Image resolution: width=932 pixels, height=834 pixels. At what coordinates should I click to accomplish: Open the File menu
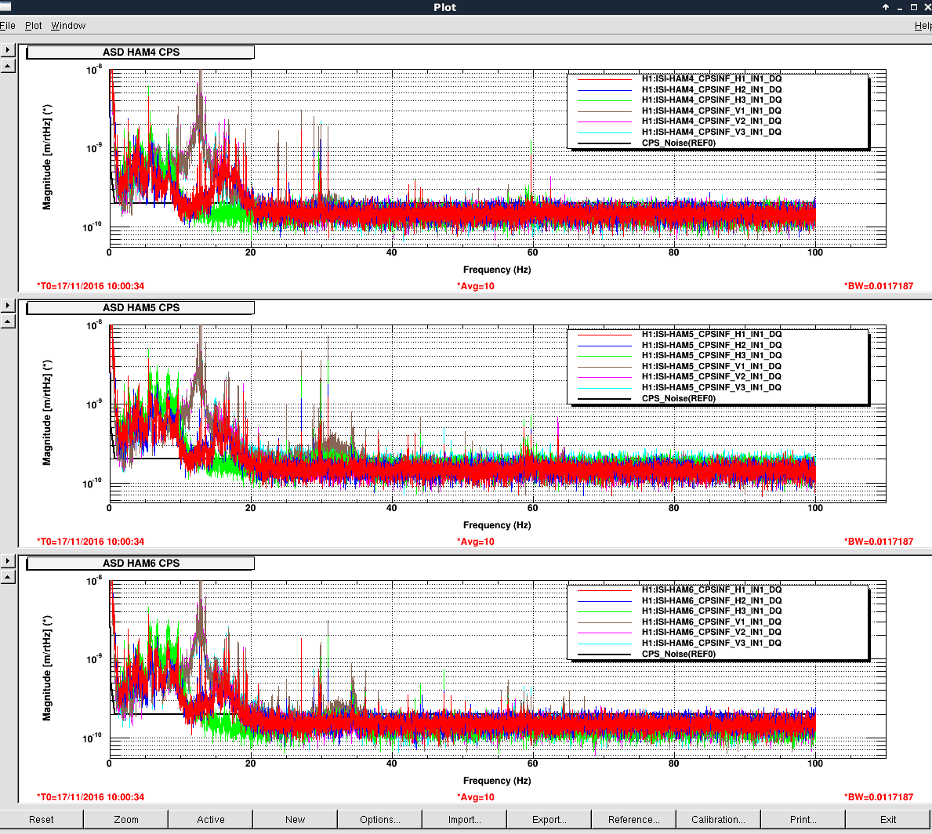[x=8, y=26]
